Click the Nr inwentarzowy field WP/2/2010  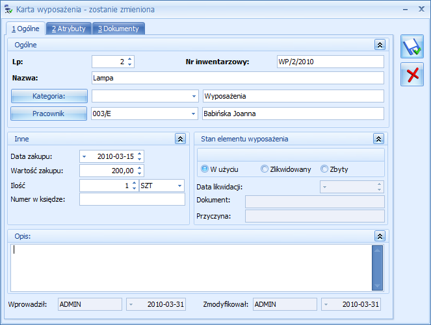[330, 62]
